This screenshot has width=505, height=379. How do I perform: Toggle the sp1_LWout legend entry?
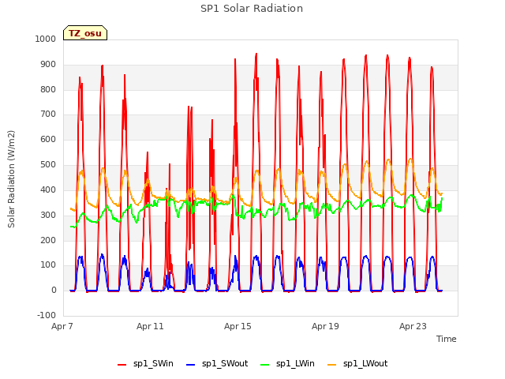coord(357,364)
